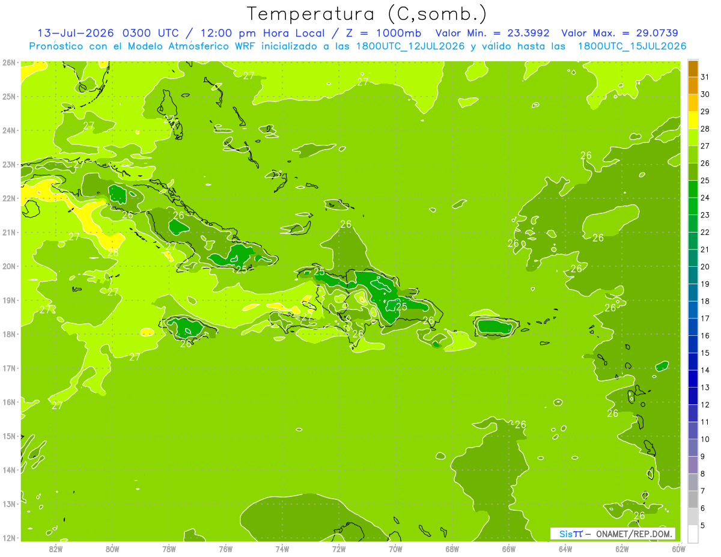The height and width of the screenshot is (557, 721).
Task: Click the 82W longitude axis label
Action: pyautogui.click(x=56, y=549)
